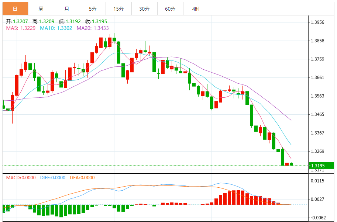Click the 0.0115 MACD axis label
337x222 pixels.
point(317,181)
